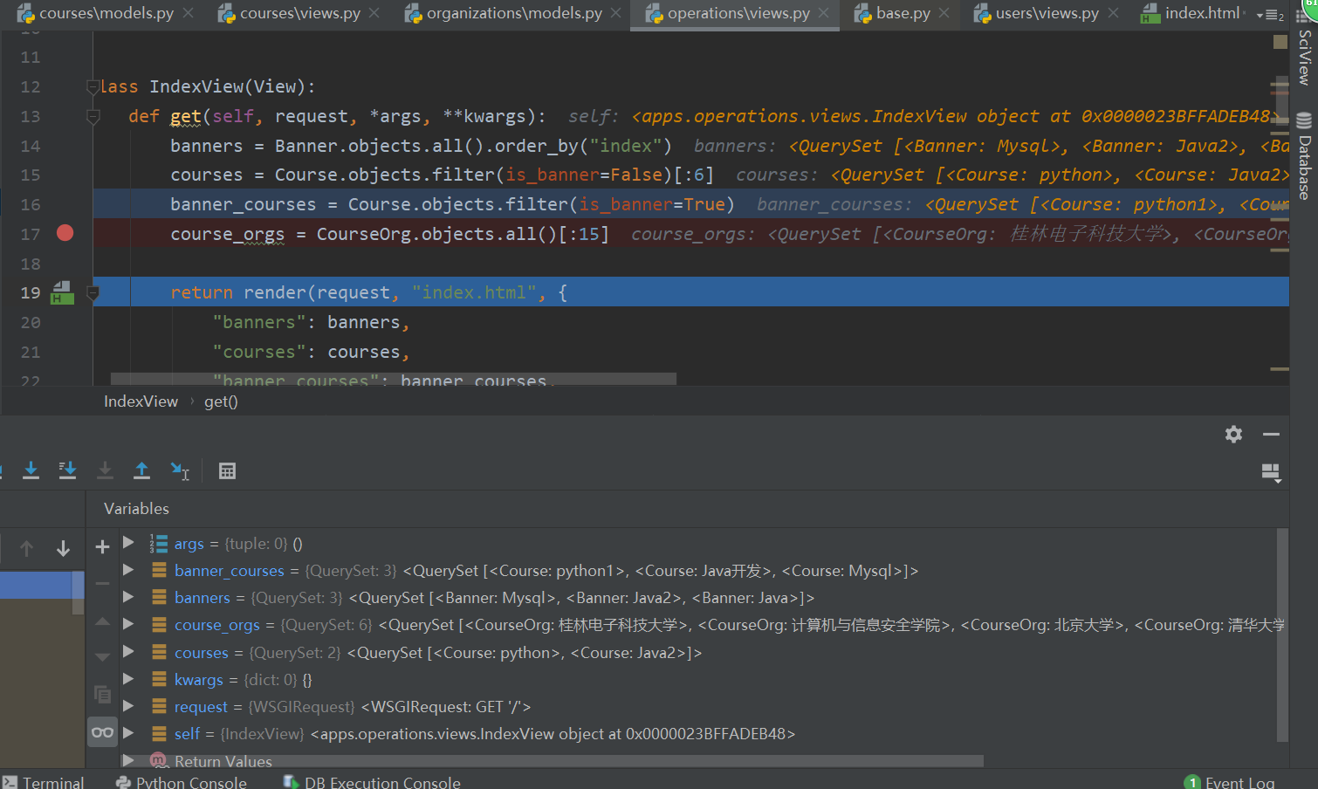Viewport: 1318px width, 789px height.
Task: Expand the request variable node
Action: pos(128,706)
